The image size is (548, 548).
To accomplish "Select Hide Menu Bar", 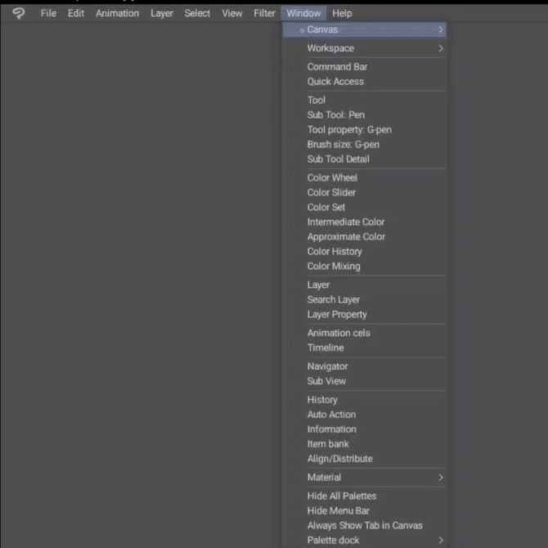I will tap(338, 511).
